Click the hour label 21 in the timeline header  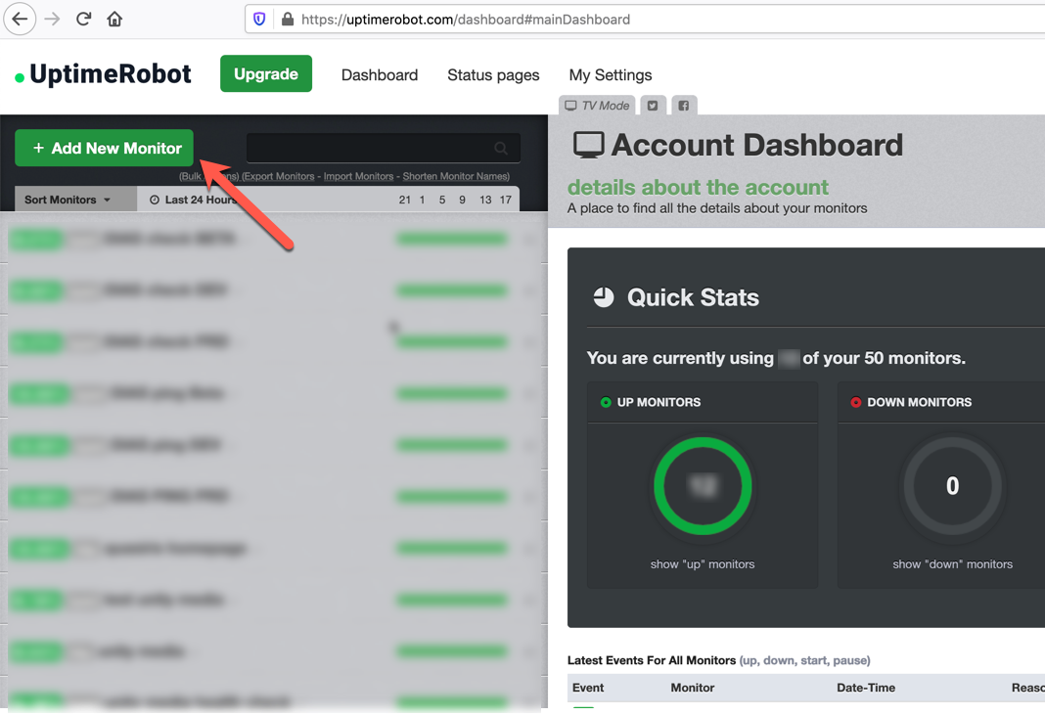tap(404, 200)
